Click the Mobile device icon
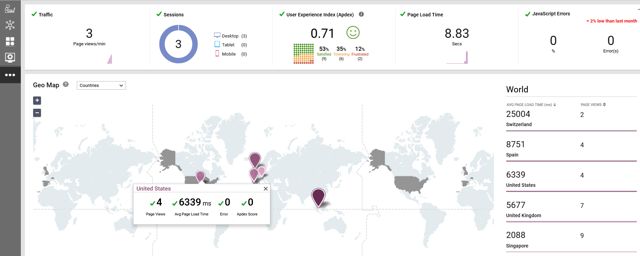 click(x=217, y=54)
